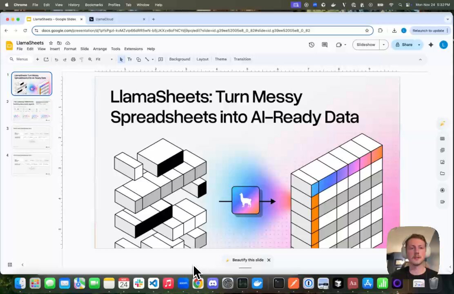
Task: Expand the line tool dropdown arrow
Action: pyautogui.click(x=153, y=59)
